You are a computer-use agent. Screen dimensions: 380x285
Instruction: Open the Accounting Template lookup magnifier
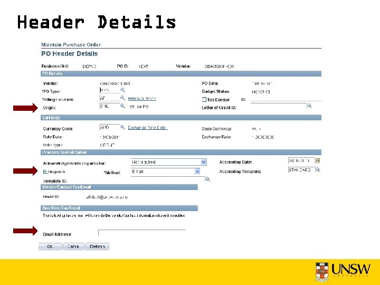pos(318,170)
